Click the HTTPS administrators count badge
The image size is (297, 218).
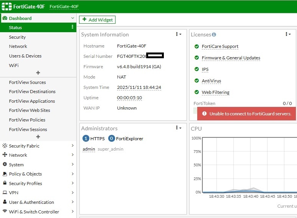[86, 139]
